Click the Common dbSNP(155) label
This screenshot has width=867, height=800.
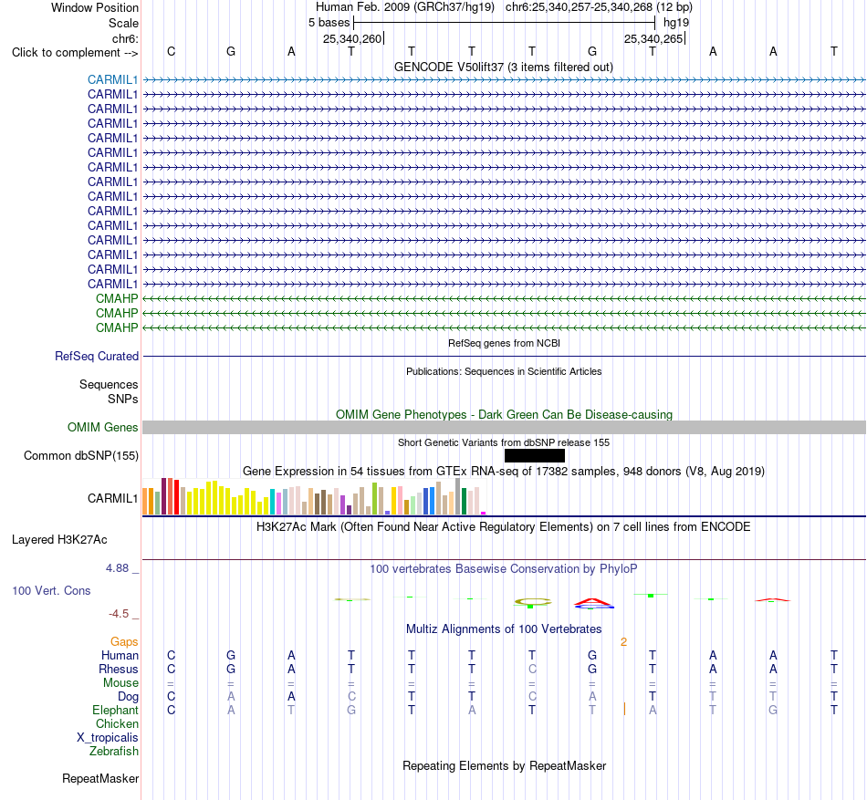(80, 455)
